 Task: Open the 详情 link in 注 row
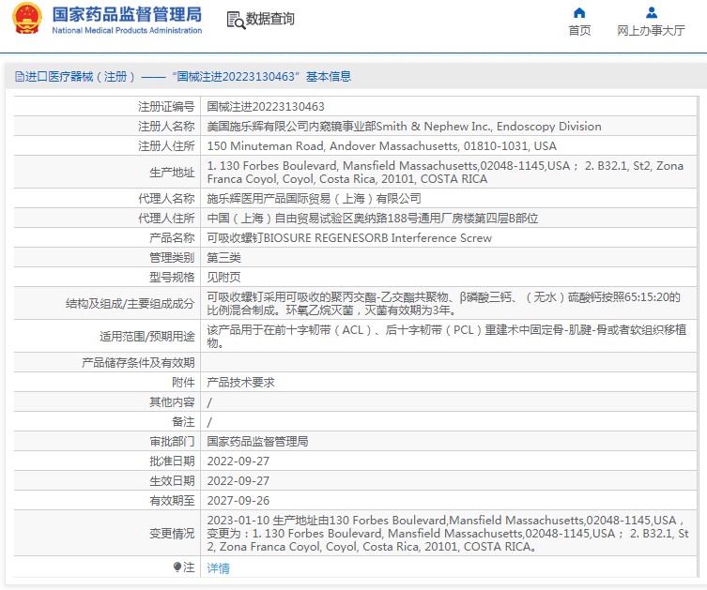(218, 568)
